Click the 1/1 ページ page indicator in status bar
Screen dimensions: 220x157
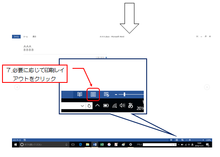[17, 140]
